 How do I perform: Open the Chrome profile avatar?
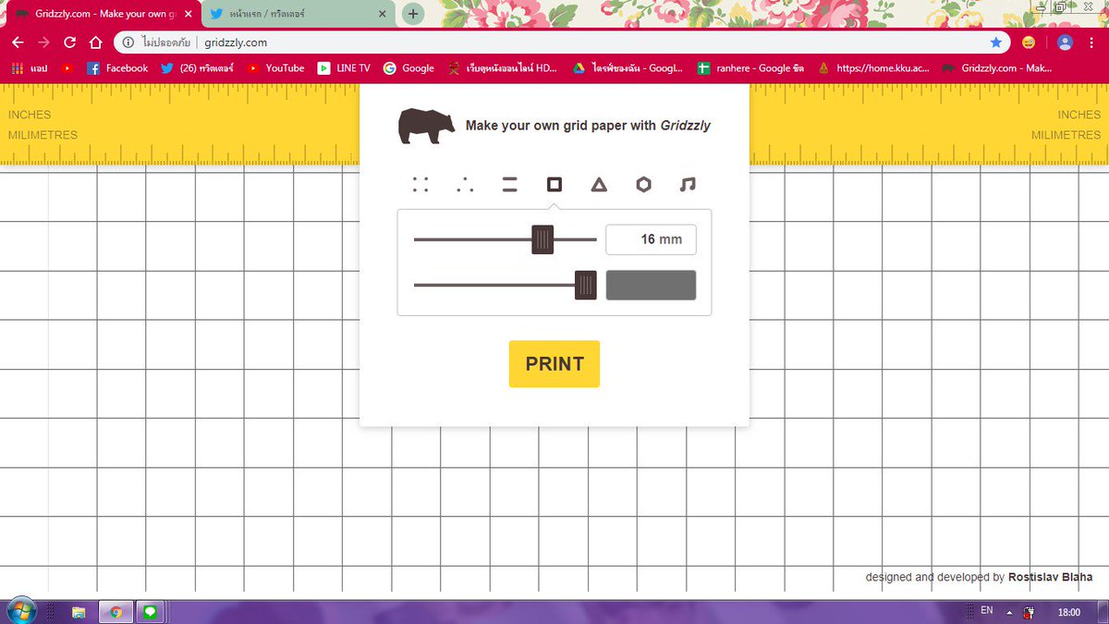click(x=1065, y=43)
